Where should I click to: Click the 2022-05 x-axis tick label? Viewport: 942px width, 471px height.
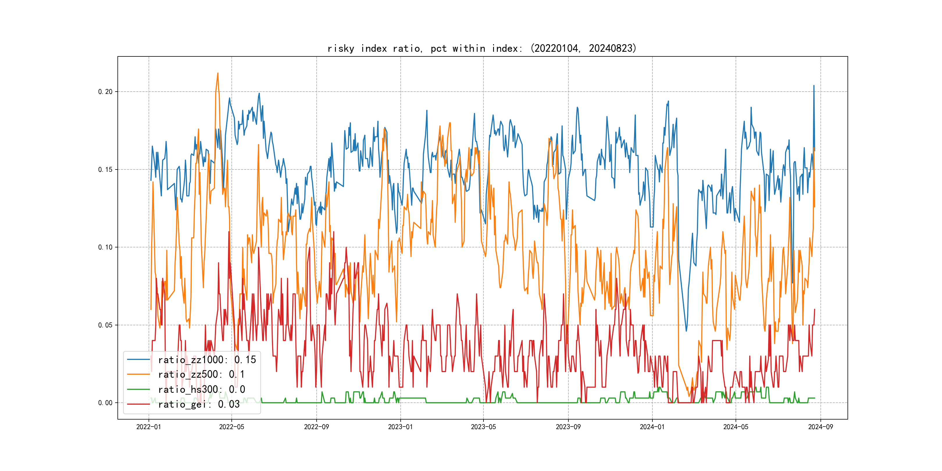click(231, 427)
